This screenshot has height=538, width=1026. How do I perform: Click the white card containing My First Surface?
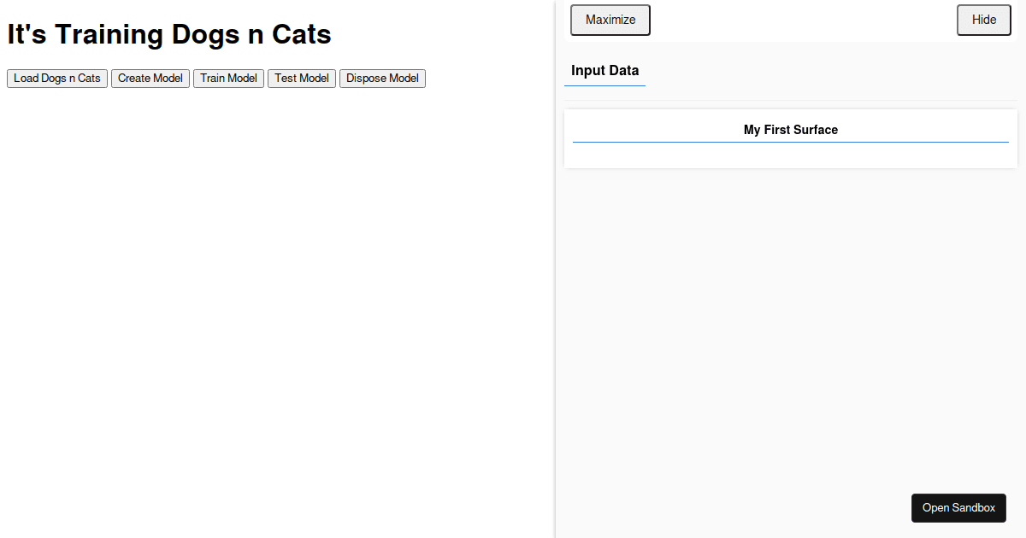790,138
